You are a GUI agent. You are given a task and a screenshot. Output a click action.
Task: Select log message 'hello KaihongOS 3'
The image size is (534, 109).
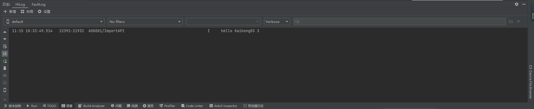pyautogui.click(x=240, y=31)
